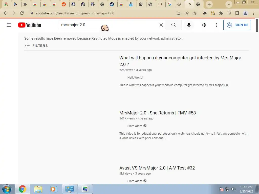Click the '62K views • 3 years ago' text

(x=136, y=70)
